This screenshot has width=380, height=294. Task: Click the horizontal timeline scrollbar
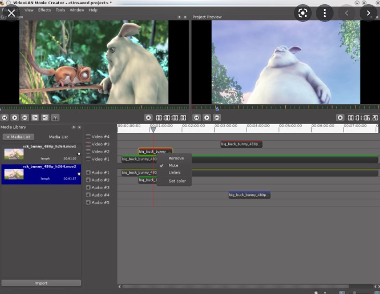coord(235,287)
